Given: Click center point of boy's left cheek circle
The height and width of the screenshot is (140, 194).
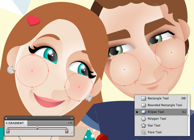Looking at the screenshot, I should 124,69.
